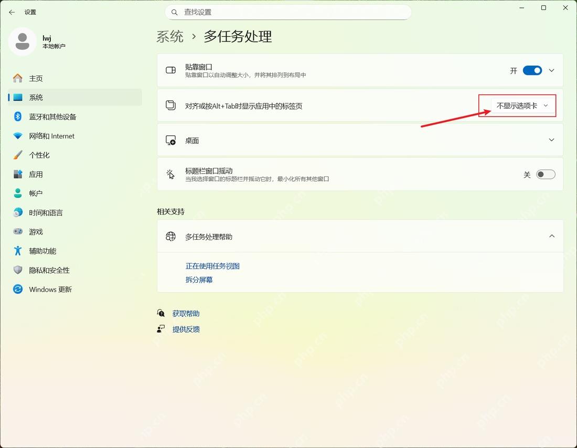Viewport: 577px width, 448px height.
Task: Click the 获取帮助 link
Action: click(x=186, y=313)
